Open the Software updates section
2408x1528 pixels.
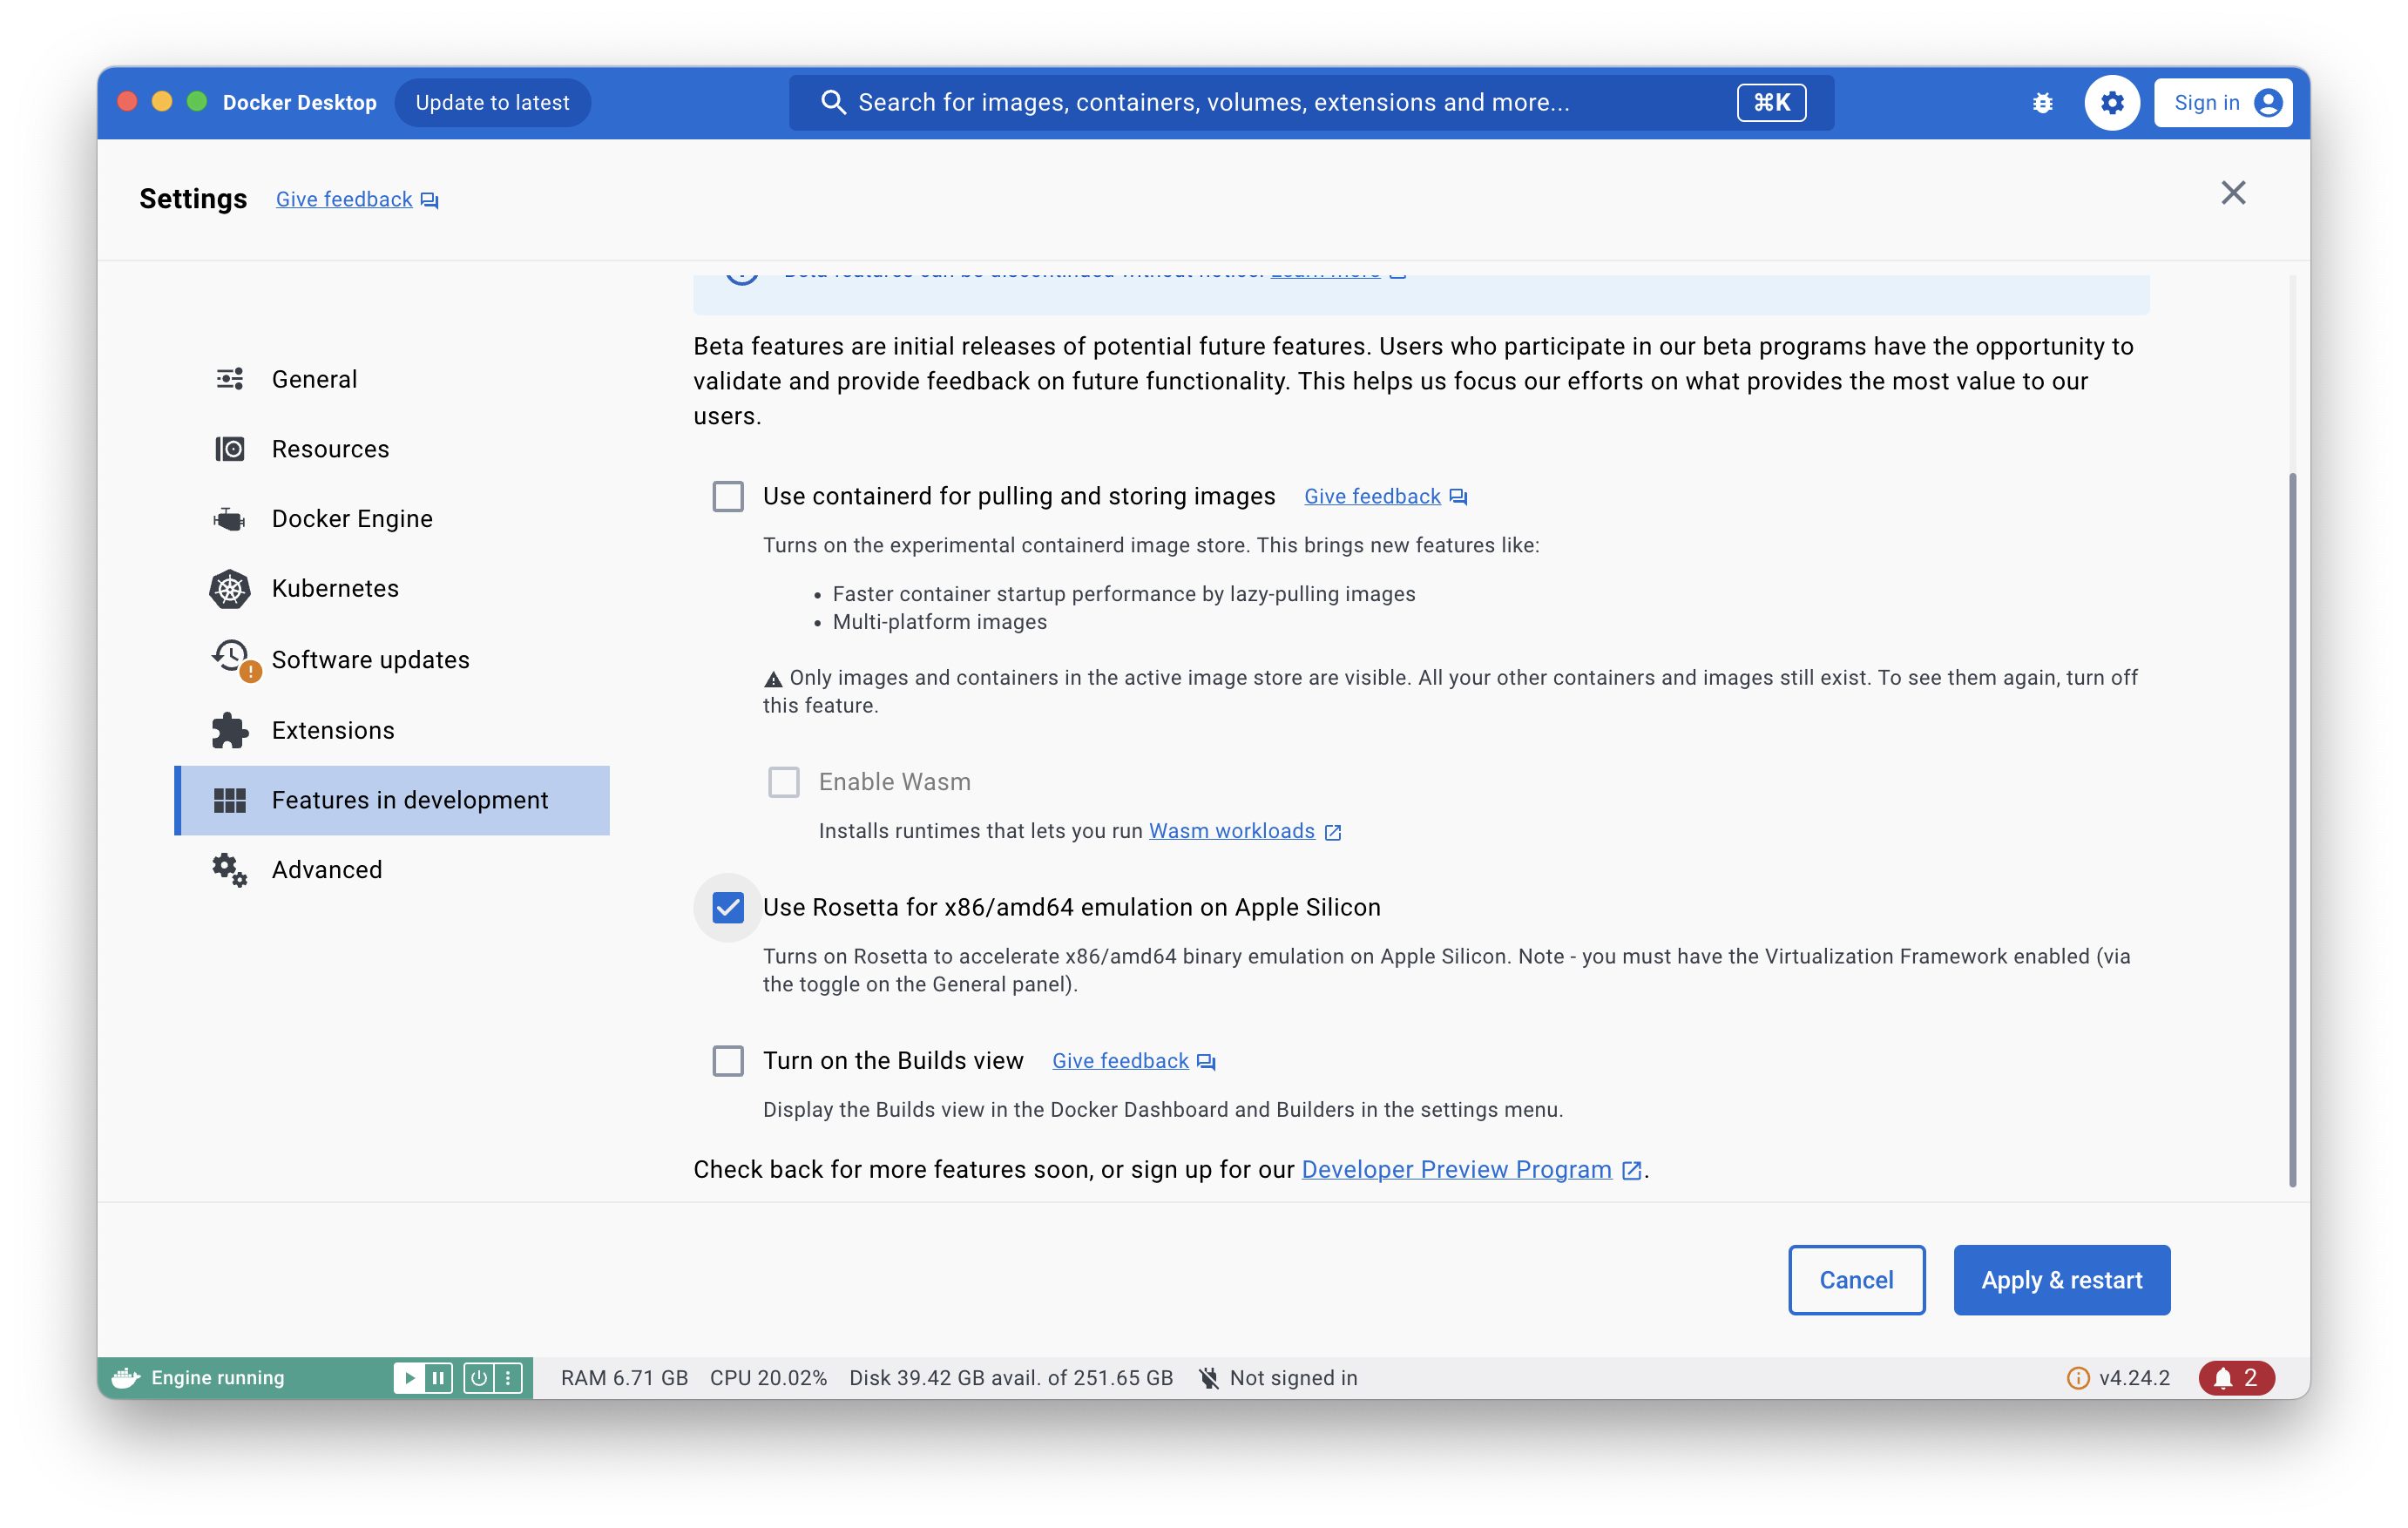(392, 659)
